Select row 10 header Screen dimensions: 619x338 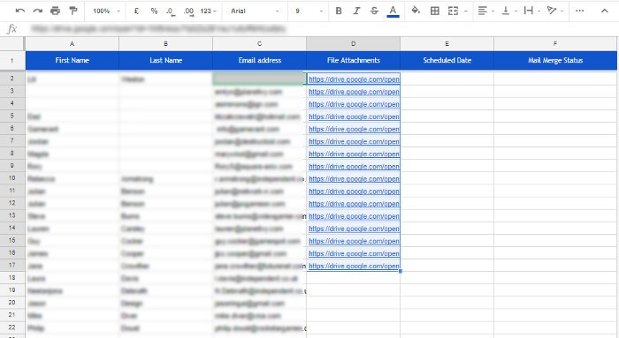click(x=12, y=178)
